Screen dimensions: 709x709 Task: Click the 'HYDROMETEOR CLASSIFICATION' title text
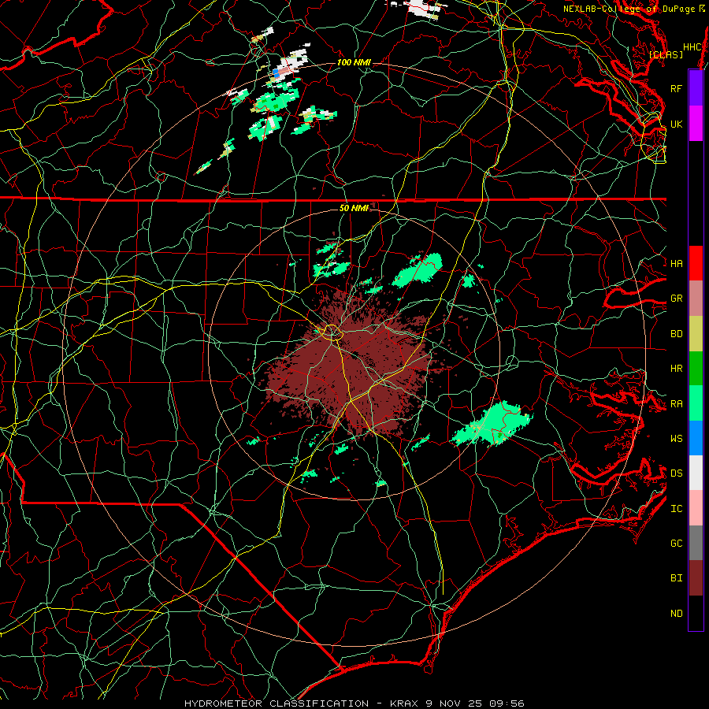[277, 703]
